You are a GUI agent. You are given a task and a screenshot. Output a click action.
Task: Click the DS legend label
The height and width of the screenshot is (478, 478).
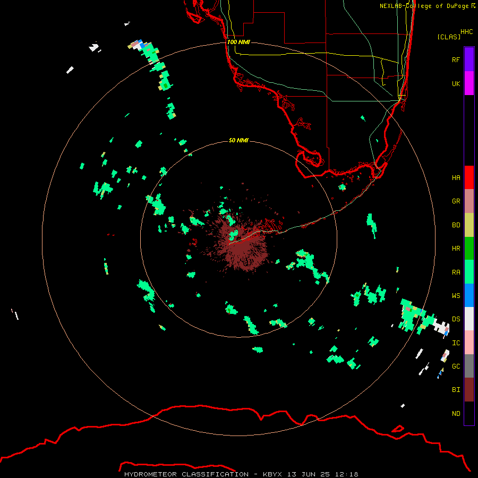(456, 319)
